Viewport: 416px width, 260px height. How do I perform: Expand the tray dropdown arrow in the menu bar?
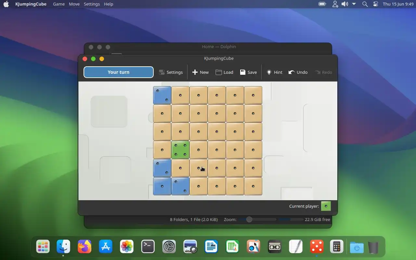click(354, 4)
